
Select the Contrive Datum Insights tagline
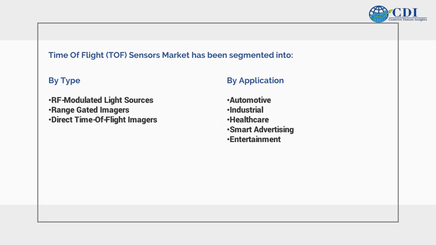coord(407,20)
